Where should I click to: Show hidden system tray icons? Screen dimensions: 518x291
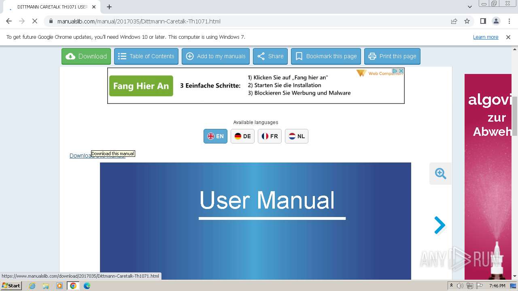pyautogui.click(x=452, y=286)
